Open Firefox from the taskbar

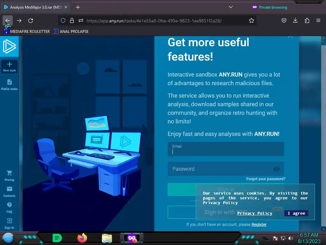coord(82,238)
